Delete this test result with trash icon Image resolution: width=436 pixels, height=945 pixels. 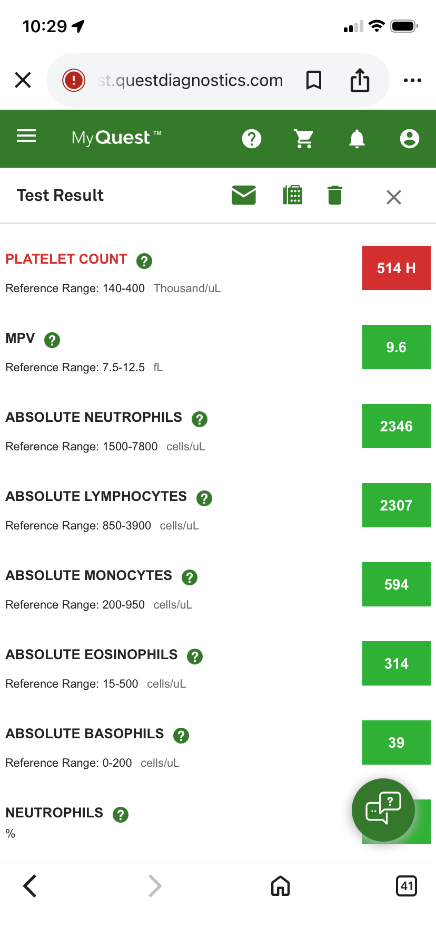335,195
